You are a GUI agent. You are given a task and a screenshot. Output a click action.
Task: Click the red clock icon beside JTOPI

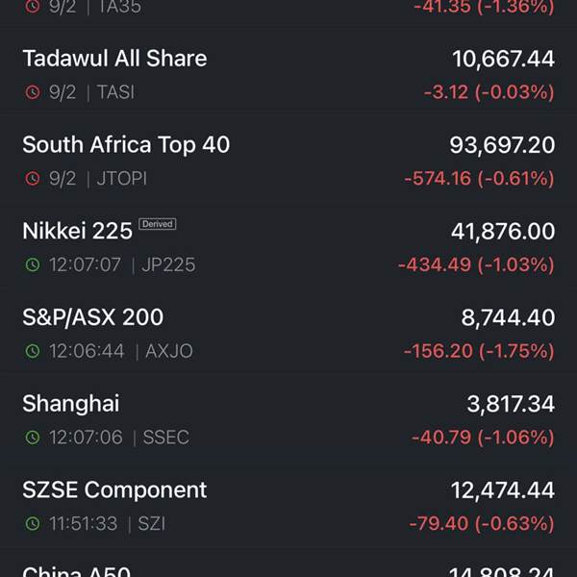[33, 179]
